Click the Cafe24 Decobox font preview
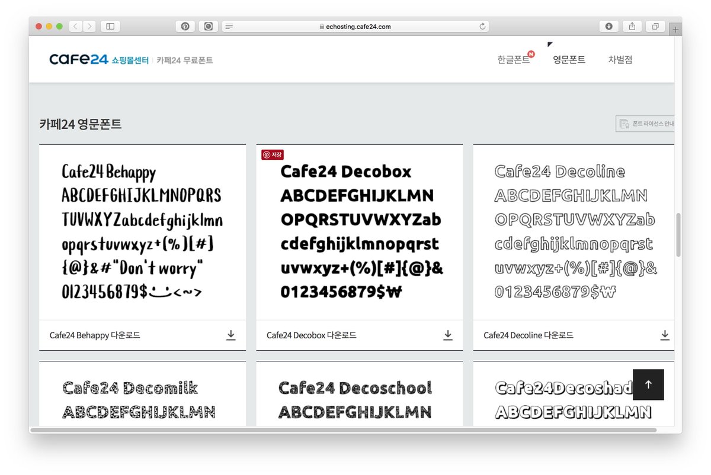The image size is (711, 475). point(360,232)
